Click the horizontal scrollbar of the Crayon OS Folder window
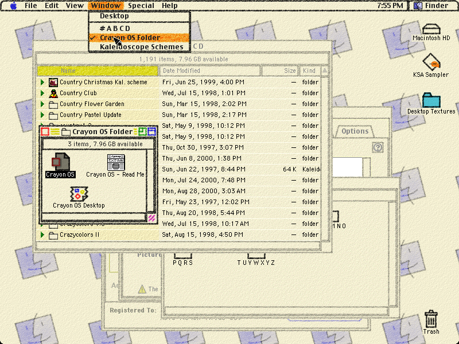The height and width of the screenshot is (344, 459). (x=94, y=217)
